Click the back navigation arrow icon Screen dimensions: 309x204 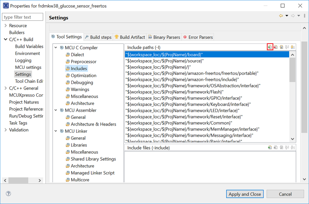pyautogui.click(x=281, y=16)
